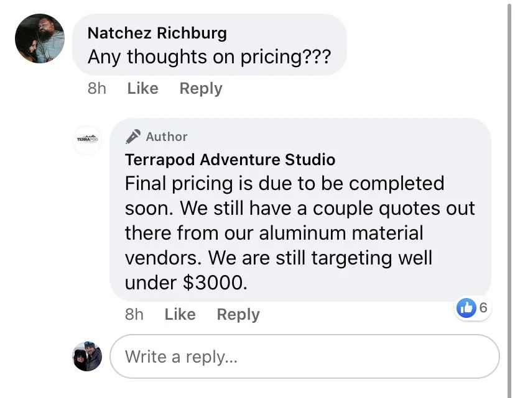Like Natchez Richburg's pricing comment
The height and width of the screenshot is (398, 515).
[x=142, y=89]
